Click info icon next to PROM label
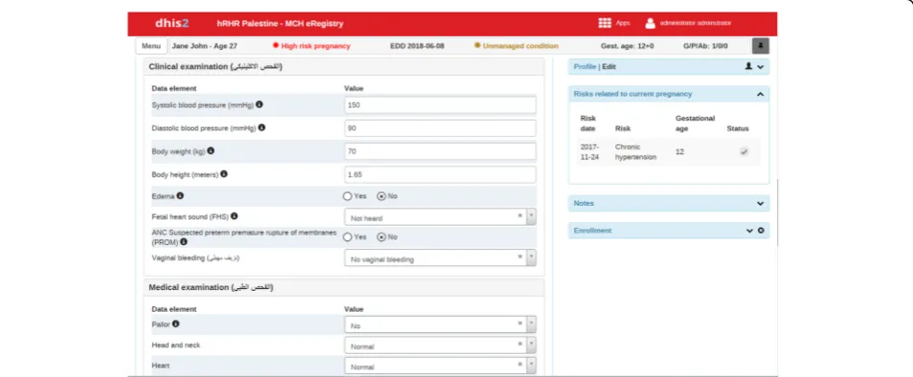The width and height of the screenshot is (913, 377). pyautogui.click(x=183, y=241)
